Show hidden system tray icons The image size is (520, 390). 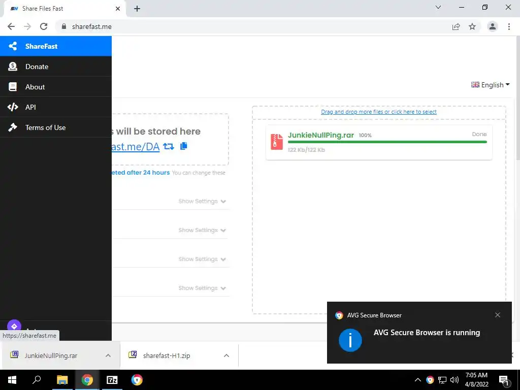[x=418, y=380]
